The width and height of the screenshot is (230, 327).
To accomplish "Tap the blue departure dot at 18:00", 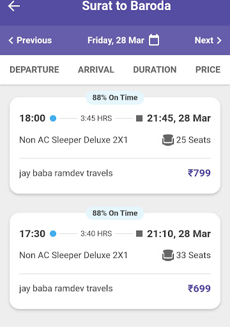I will pos(53,118).
